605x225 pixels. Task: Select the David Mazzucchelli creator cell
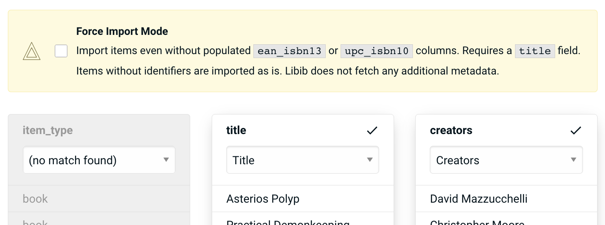(478, 199)
